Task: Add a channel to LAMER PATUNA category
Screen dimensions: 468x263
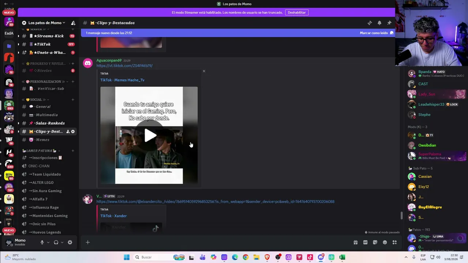Action: point(73,150)
